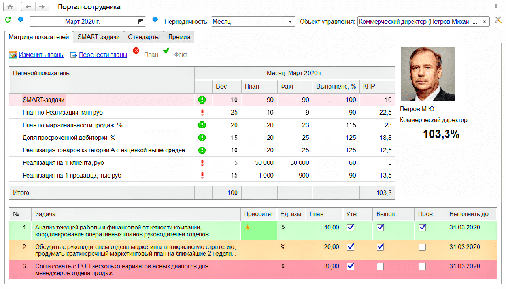
Task: Open the Премия tab
Action: click(179, 37)
